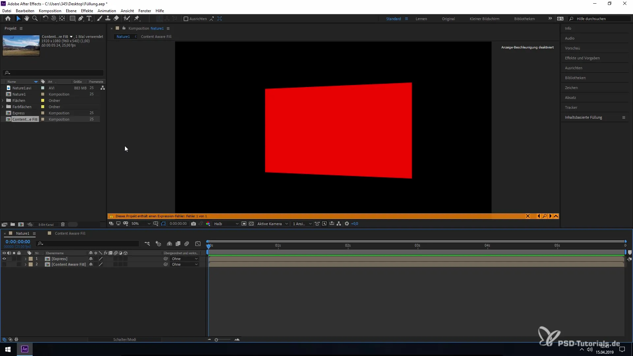Expand the Content Aware Fill layer
The width and height of the screenshot is (633, 356).
(x=25, y=265)
